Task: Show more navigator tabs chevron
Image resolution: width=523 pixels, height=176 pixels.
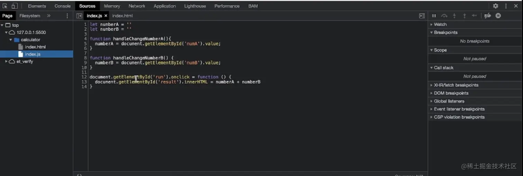Action: tap(49, 16)
